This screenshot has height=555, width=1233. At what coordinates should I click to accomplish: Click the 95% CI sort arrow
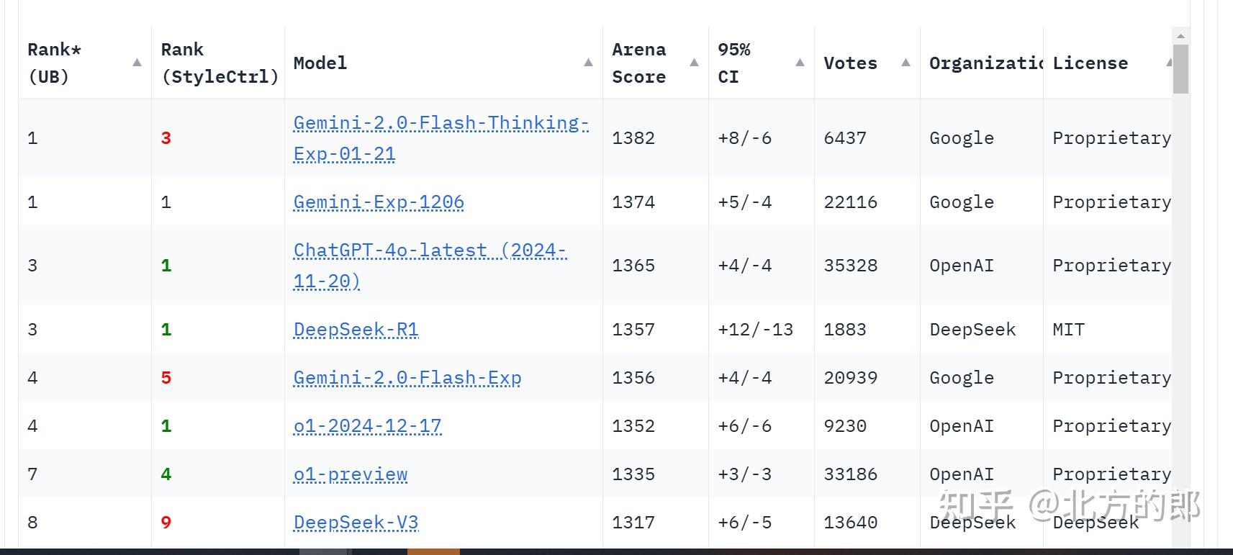[800, 63]
